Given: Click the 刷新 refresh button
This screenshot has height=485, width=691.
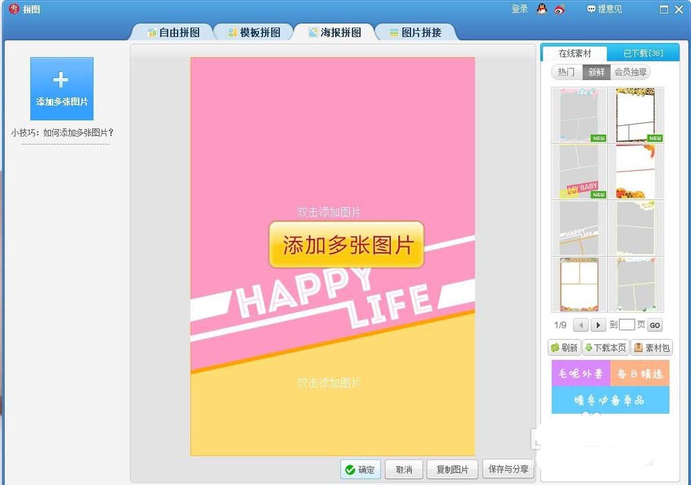Looking at the screenshot, I should coord(564,348).
